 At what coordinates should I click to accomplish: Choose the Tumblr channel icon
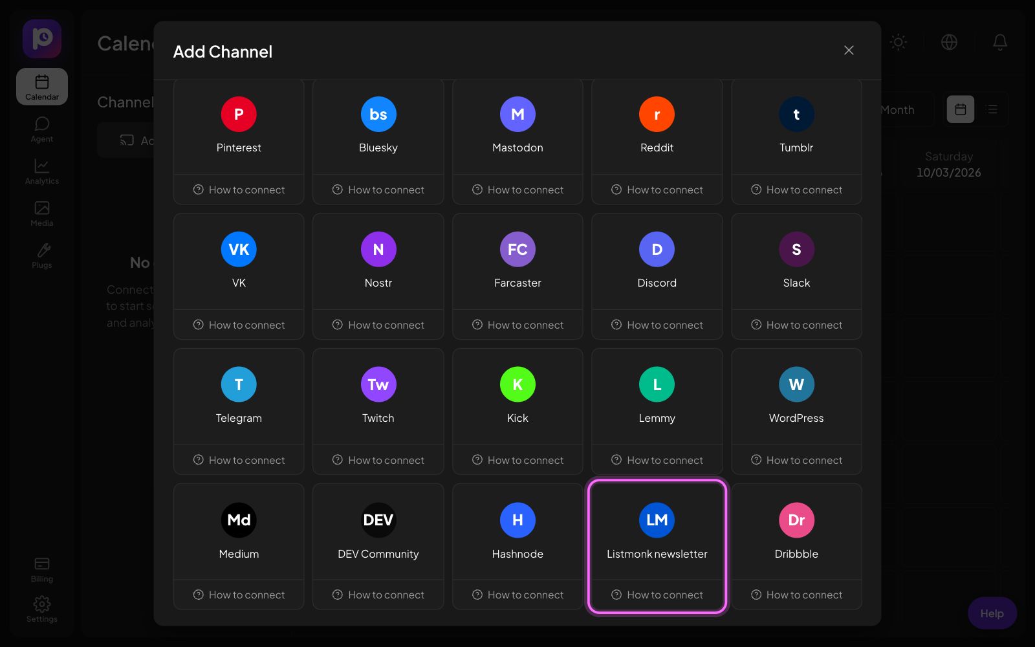pyautogui.click(x=796, y=114)
